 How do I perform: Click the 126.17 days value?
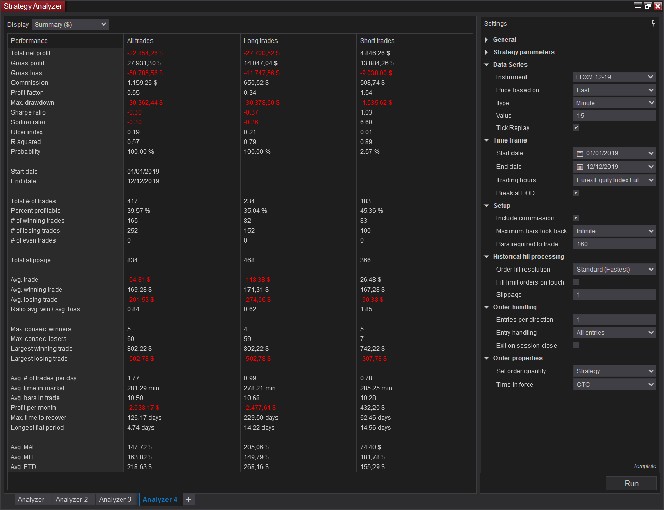click(x=144, y=418)
